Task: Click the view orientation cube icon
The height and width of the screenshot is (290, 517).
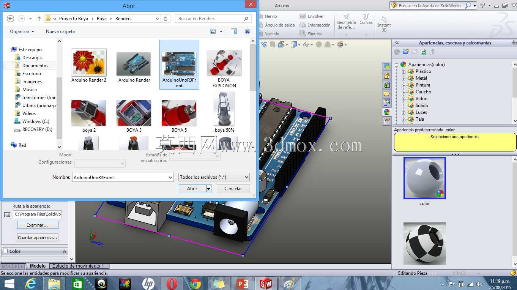Action: coord(281,45)
